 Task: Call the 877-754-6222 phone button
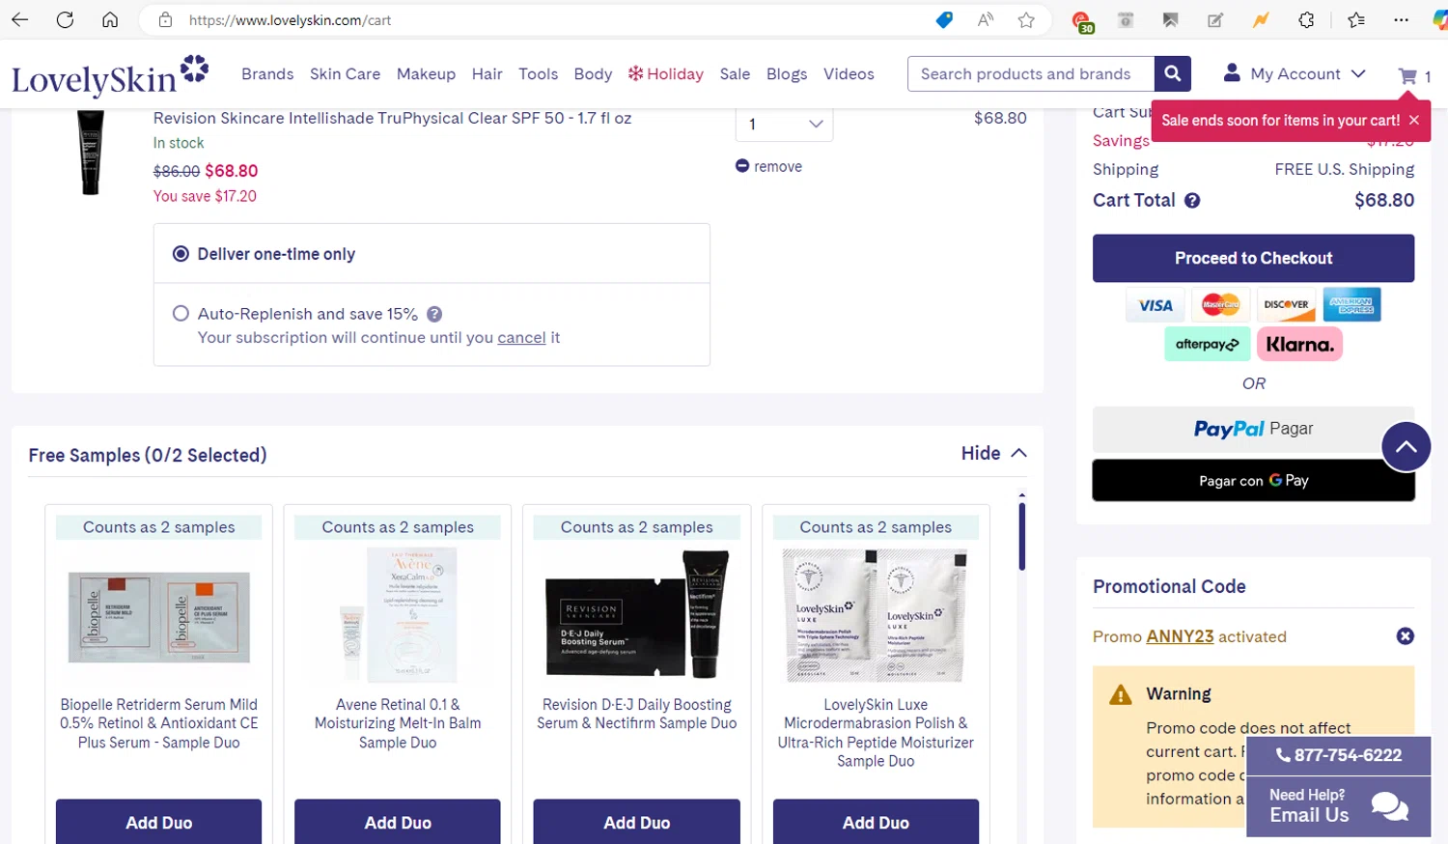tap(1339, 755)
